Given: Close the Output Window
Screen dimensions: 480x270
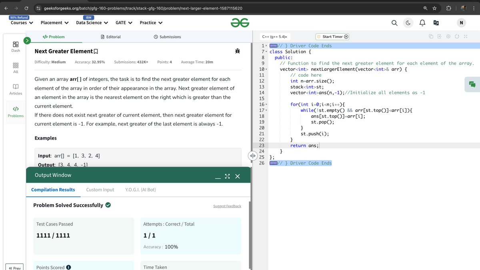Looking at the screenshot, I should coord(238,176).
